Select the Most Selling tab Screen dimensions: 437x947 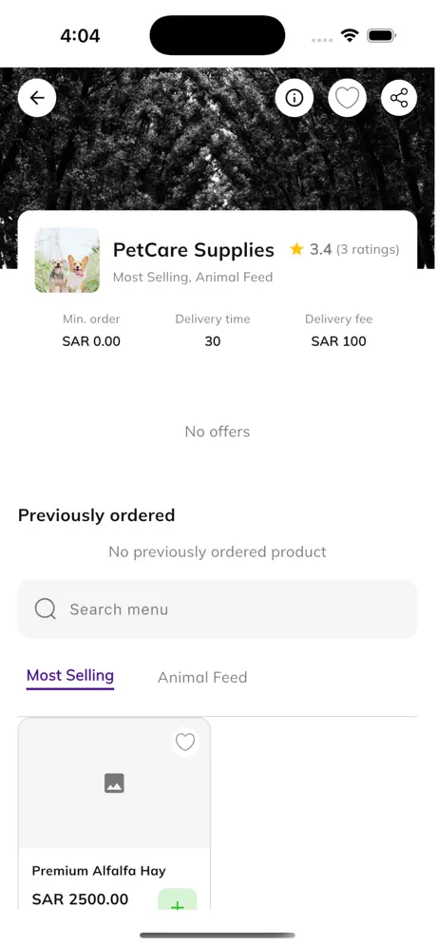coord(70,676)
